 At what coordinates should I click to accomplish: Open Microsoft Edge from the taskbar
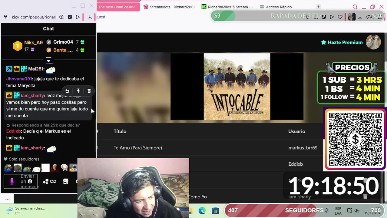tap(202, 211)
